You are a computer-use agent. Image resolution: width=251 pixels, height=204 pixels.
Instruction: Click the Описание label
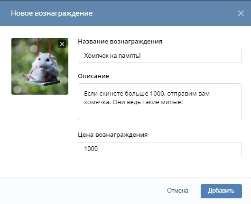coord(93,76)
